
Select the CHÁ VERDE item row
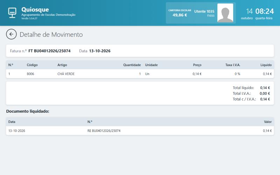point(140,74)
